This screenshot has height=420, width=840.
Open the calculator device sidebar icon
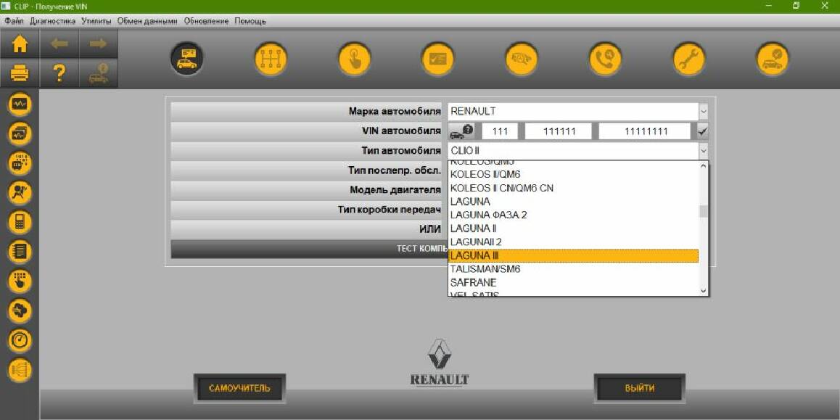point(20,222)
